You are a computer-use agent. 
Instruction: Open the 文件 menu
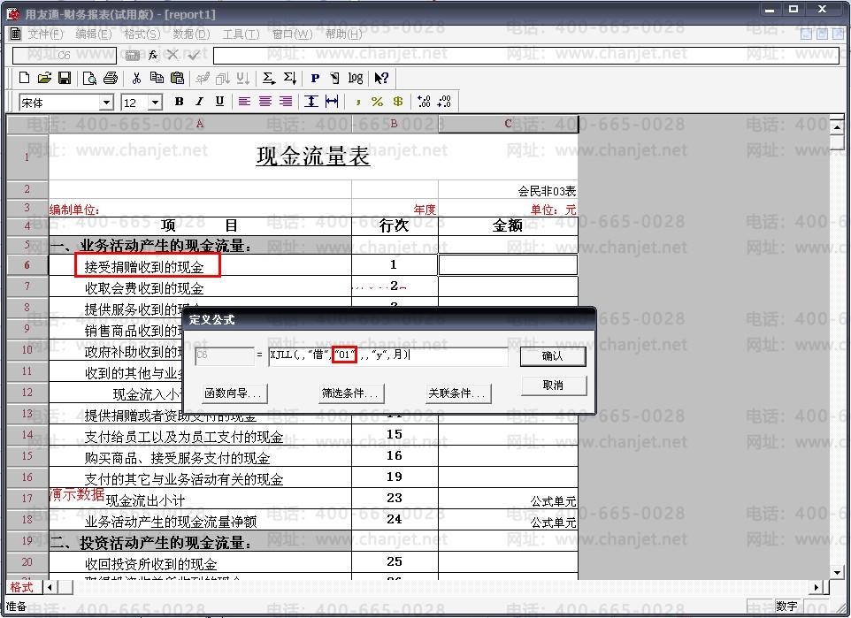tap(45, 34)
